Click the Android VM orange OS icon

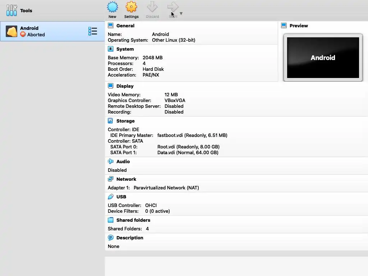[11, 31]
